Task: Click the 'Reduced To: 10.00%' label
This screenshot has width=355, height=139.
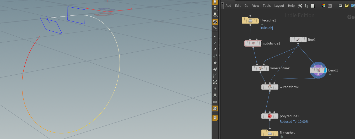Action: [294, 121]
